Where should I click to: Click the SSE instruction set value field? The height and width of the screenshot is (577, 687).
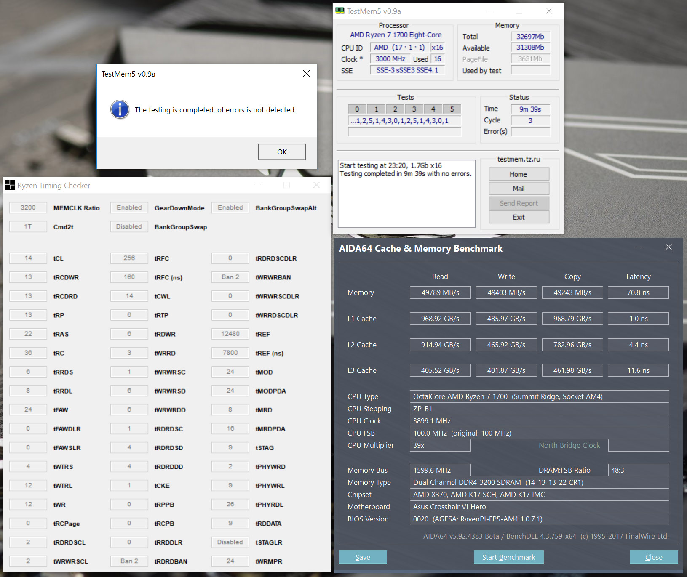(407, 70)
